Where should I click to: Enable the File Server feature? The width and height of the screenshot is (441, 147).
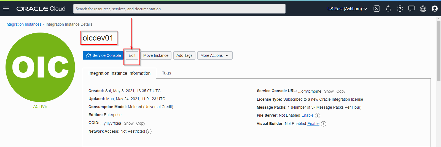[x=307, y=115]
